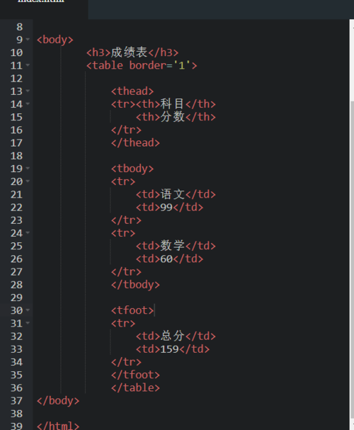Click on the 159 total value text
Image resolution: width=354 pixels, height=430 pixels.
[x=170, y=349]
